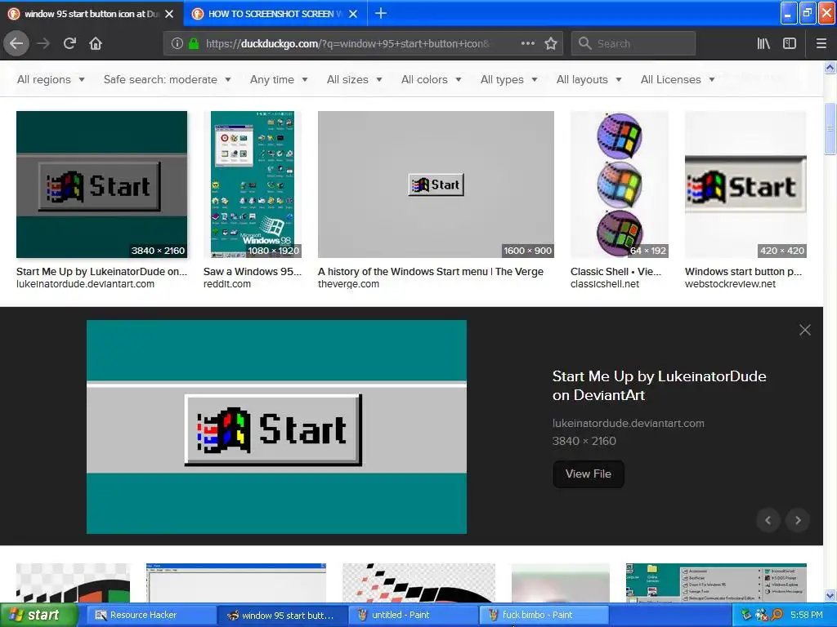Screen dimensions: 837x627
Task: Click the second system tray icon
Action: tap(762, 615)
